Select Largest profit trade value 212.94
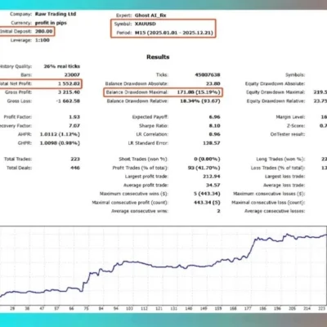Image resolution: width=327 pixels, height=327 pixels. (212, 177)
